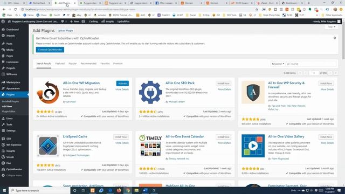This screenshot has height=194, width=345.
Task: Open Installed Plugins submenu link
Action: click(x=10, y=101)
